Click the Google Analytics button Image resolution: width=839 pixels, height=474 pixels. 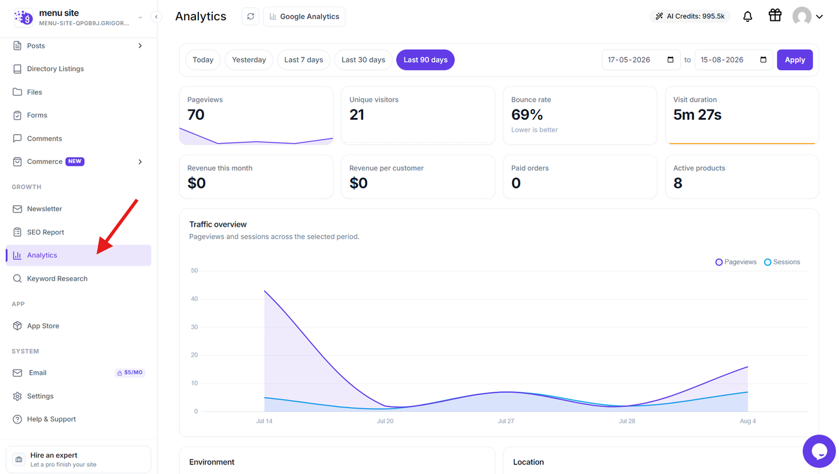tap(304, 17)
